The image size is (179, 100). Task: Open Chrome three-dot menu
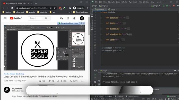pos(87,8)
